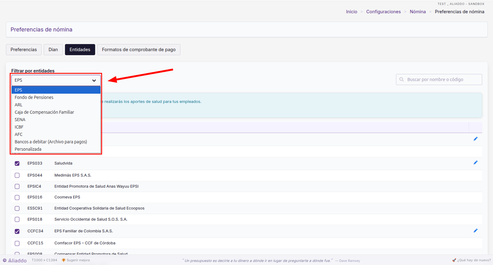Open the Dian tab

pos(53,50)
